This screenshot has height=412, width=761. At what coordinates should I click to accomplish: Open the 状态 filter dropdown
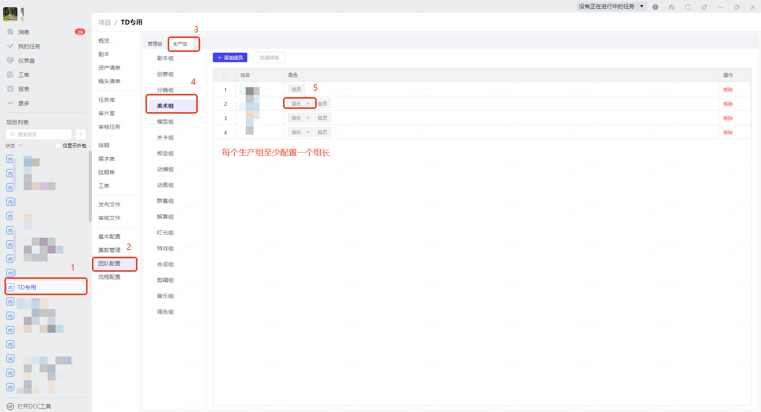click(14, 146)
